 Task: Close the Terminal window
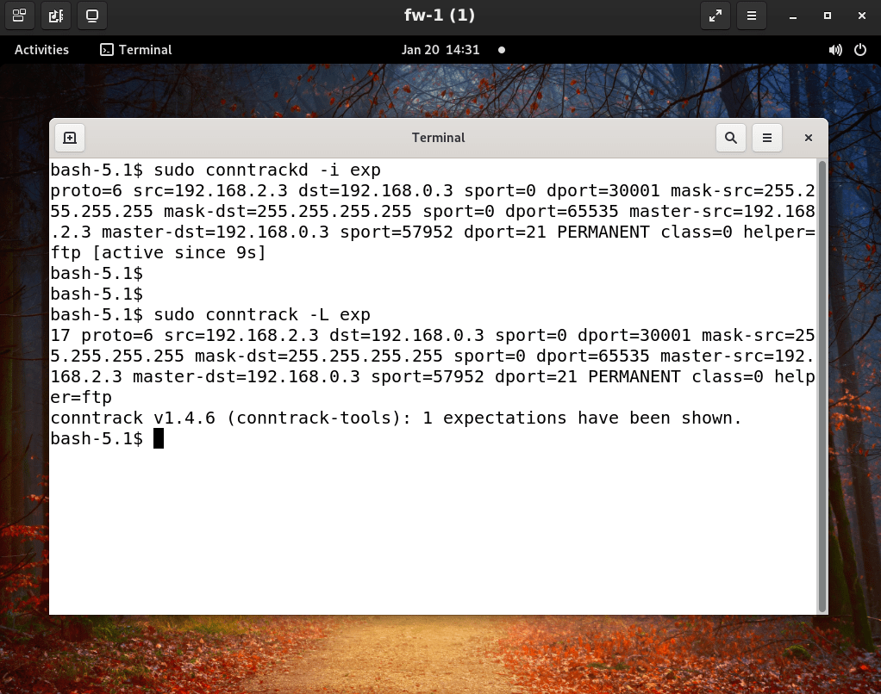tap(808, 138)
